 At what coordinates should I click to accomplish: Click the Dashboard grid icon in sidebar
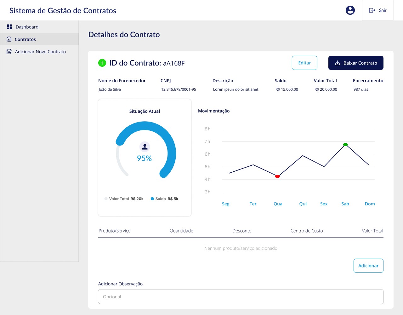[9, 27]
